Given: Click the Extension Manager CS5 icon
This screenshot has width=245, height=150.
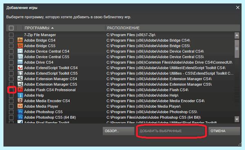Looking at the screenshot, I should tap(20, 84).
